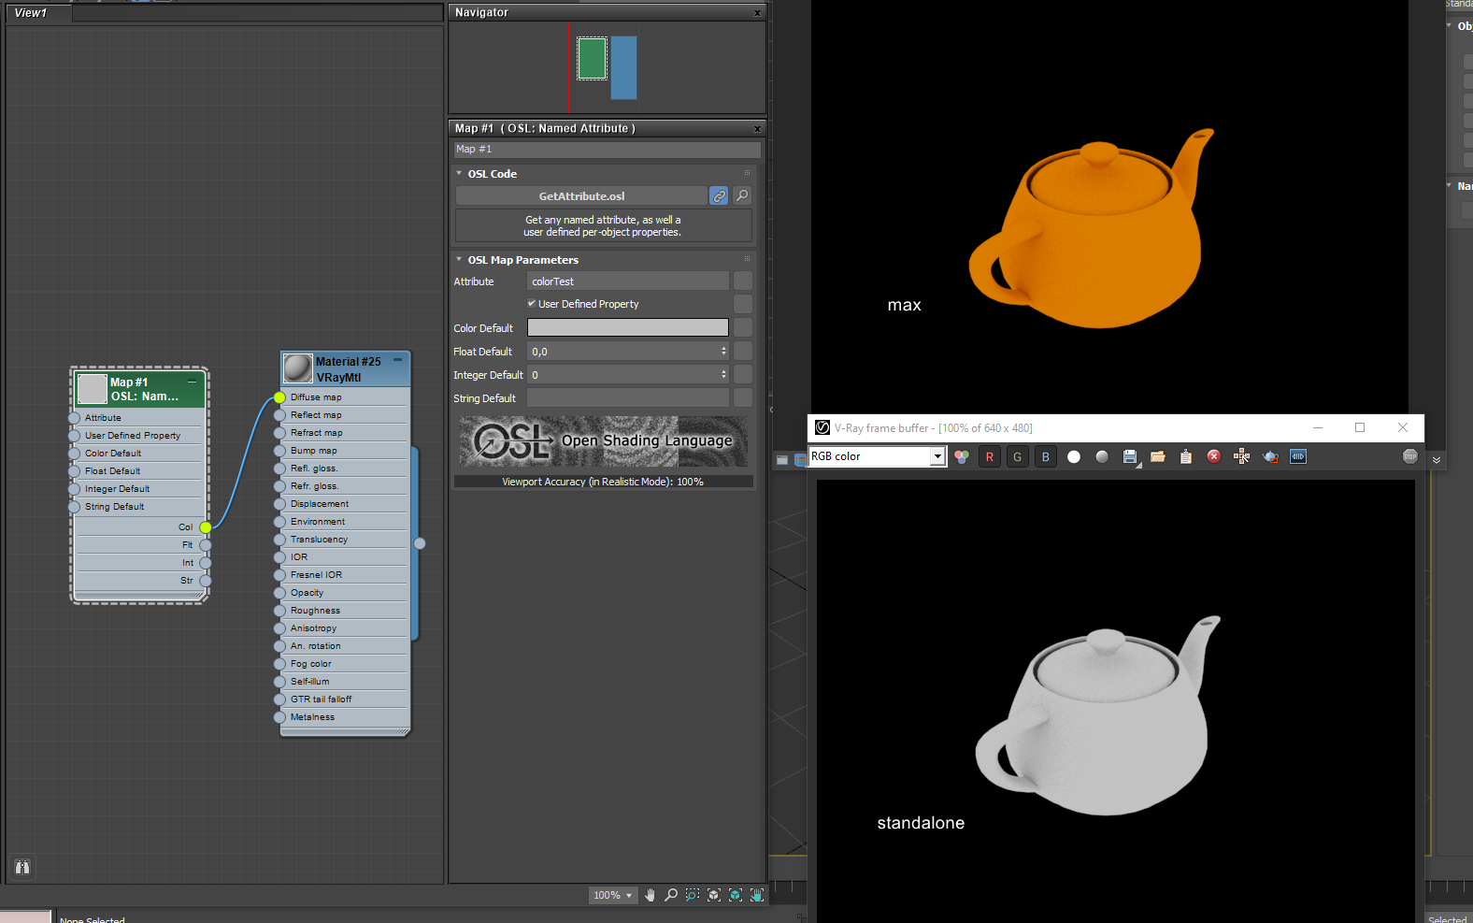Switch to alpha channel (white circle)
1473x923 pixels.
pyautogui.click(x=1074, y=456)
